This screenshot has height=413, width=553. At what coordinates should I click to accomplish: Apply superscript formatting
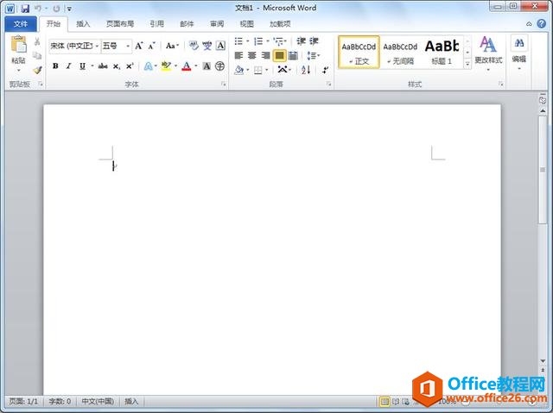coord(130,66)
